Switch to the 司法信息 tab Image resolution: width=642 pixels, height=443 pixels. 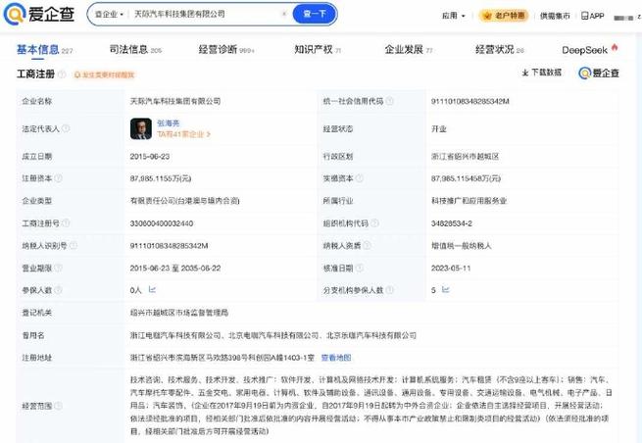[x=135, y=50]
